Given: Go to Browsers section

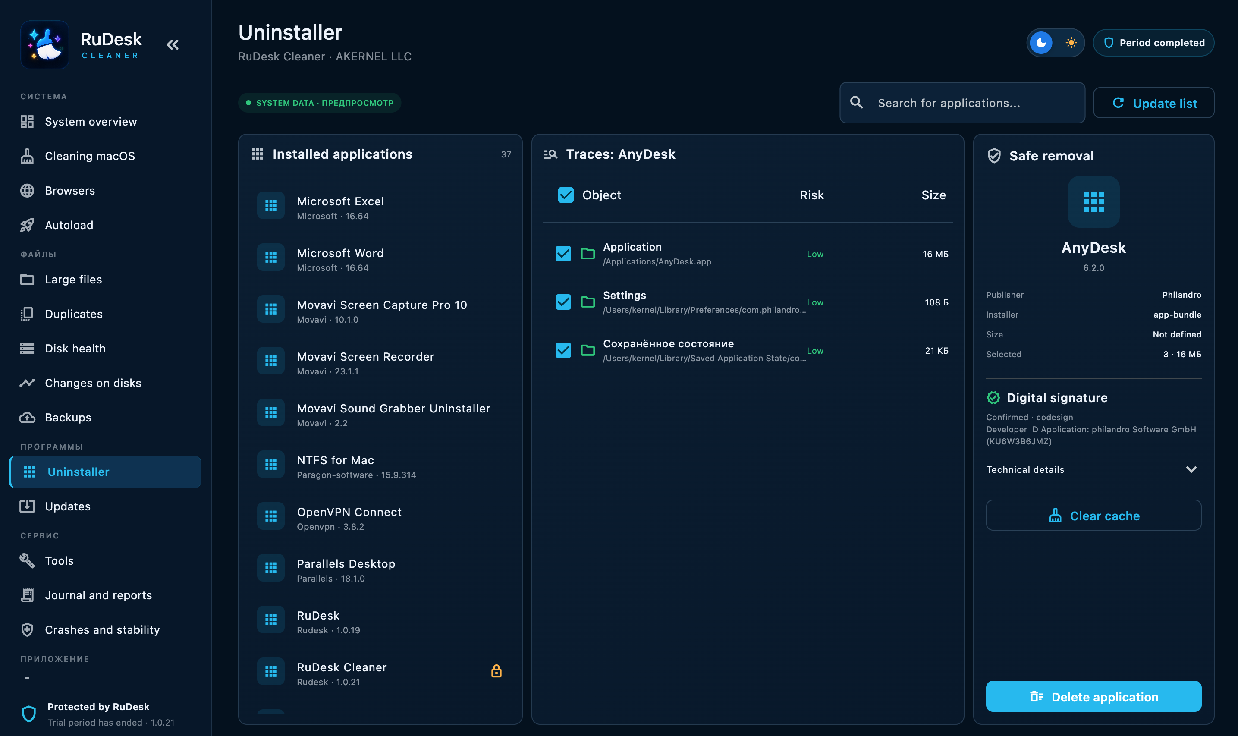Looking at the screenshot, I should point(105,190).
